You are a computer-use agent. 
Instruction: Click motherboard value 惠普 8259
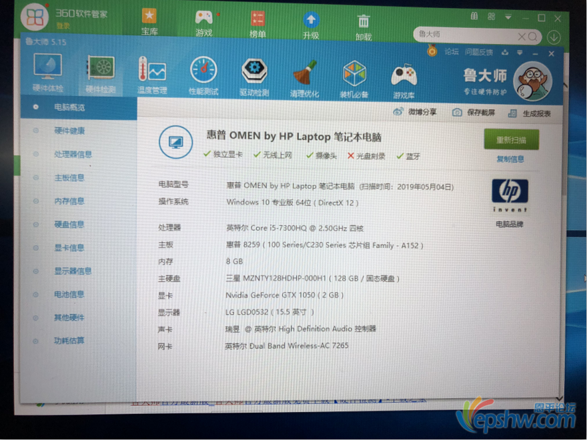pos(325,245)
